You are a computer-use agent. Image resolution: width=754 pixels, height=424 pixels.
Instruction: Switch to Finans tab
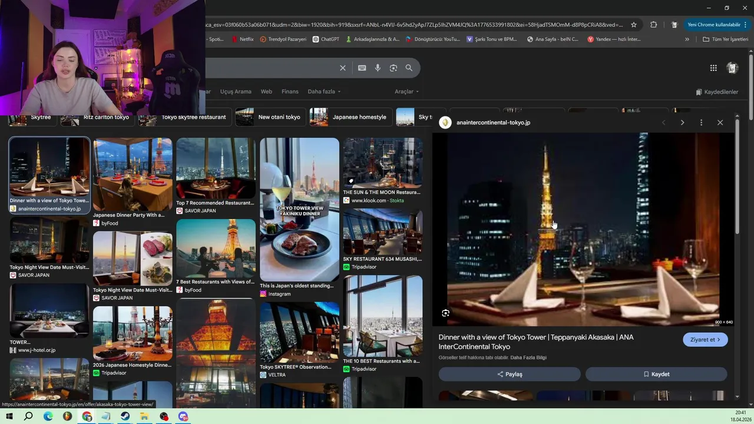click(290, 92)
